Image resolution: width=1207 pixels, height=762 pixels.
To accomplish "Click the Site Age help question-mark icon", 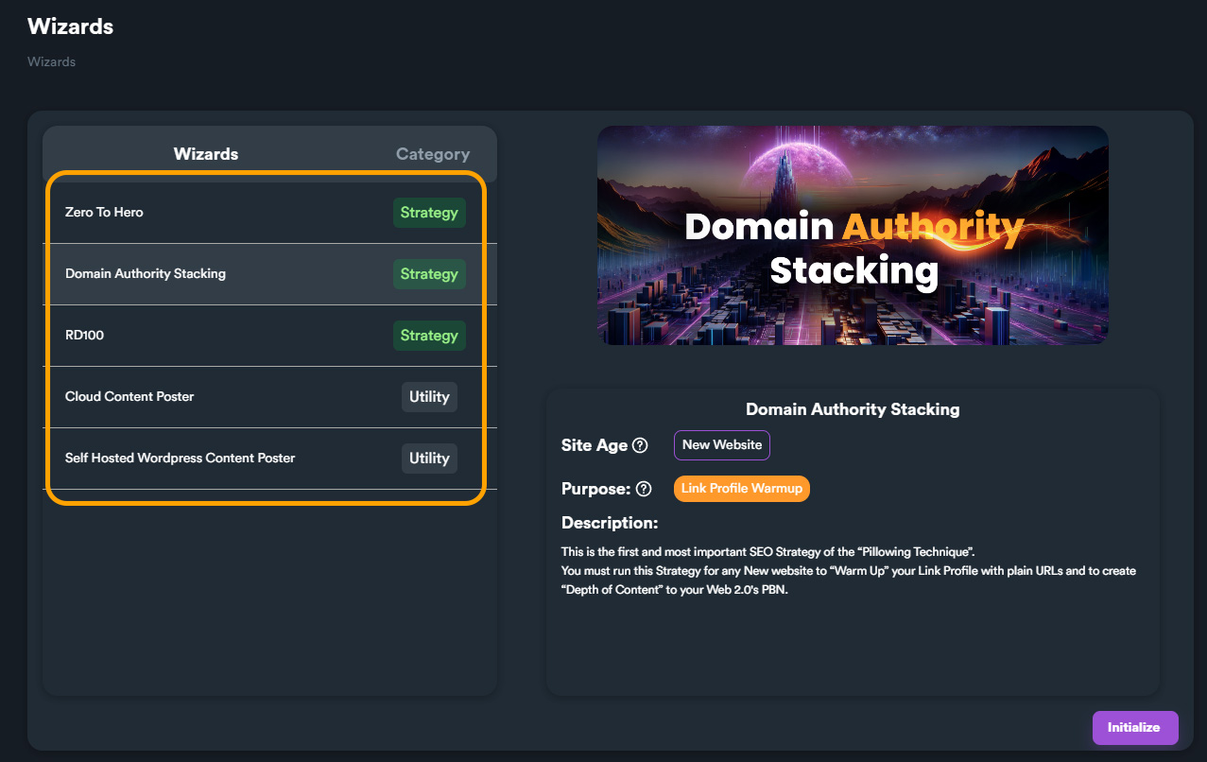I will [x=640, y=445].
